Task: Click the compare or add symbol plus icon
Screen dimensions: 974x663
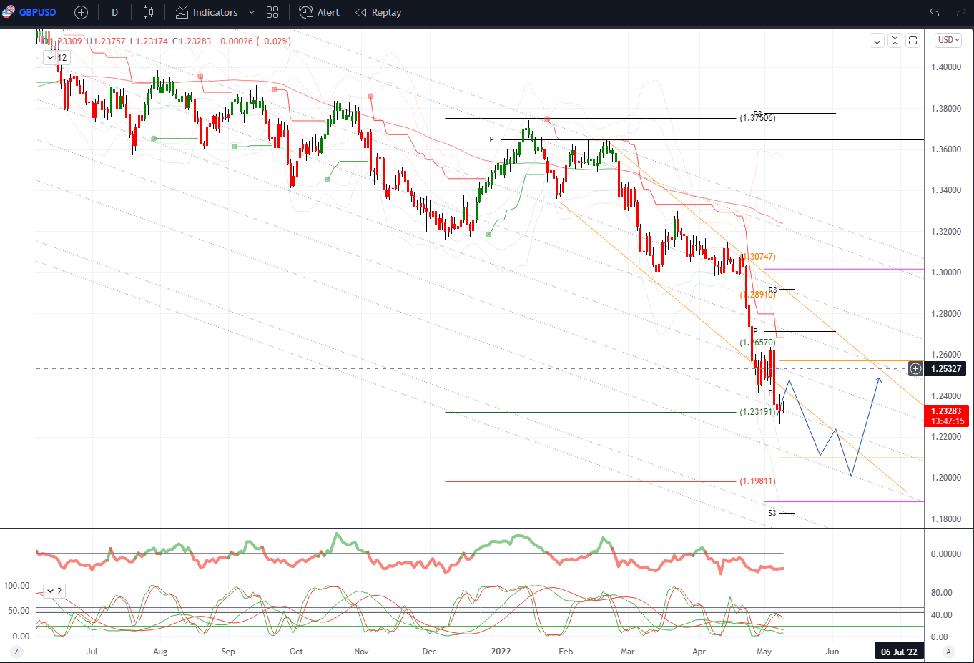Action: pos(81,12)
